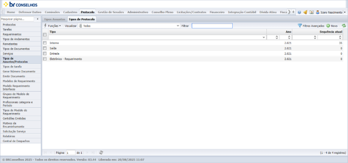Click the Página number field
The width and height of the screenshot is (348, 163).
[71, 152]
